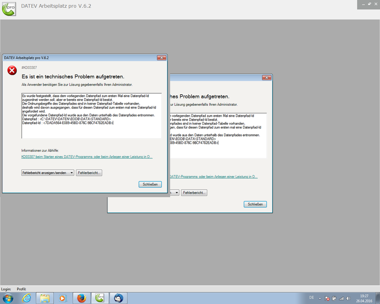380x304 pixels.
Task: Click dropdown arrow in the rear error dialog
Action: click(x=176, y=193)
